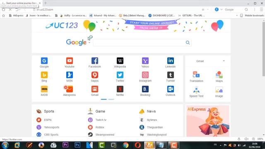Open the AliExpress bookmark

tap(16, 15)
